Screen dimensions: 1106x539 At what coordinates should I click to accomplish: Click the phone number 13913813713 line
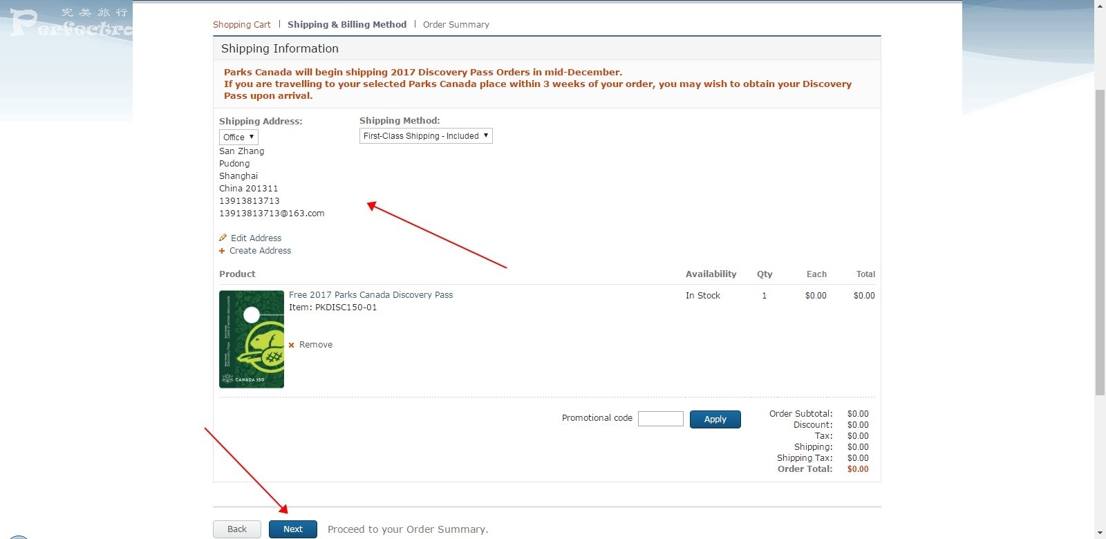[x=250, y=201]
